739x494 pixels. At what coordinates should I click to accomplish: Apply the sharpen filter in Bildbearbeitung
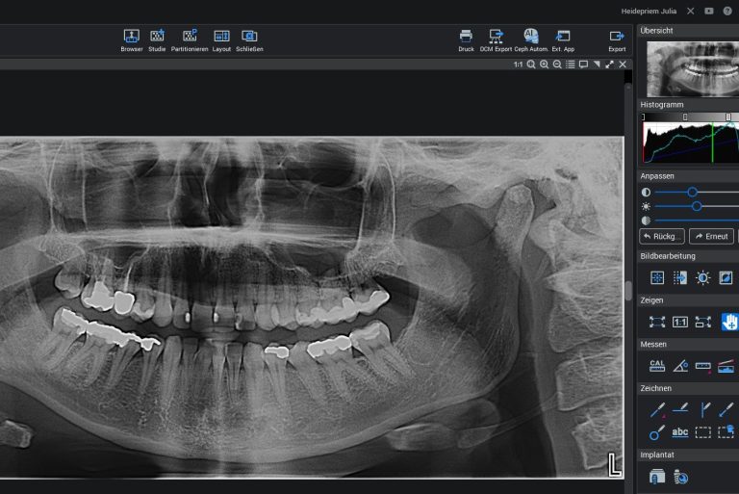657,278
